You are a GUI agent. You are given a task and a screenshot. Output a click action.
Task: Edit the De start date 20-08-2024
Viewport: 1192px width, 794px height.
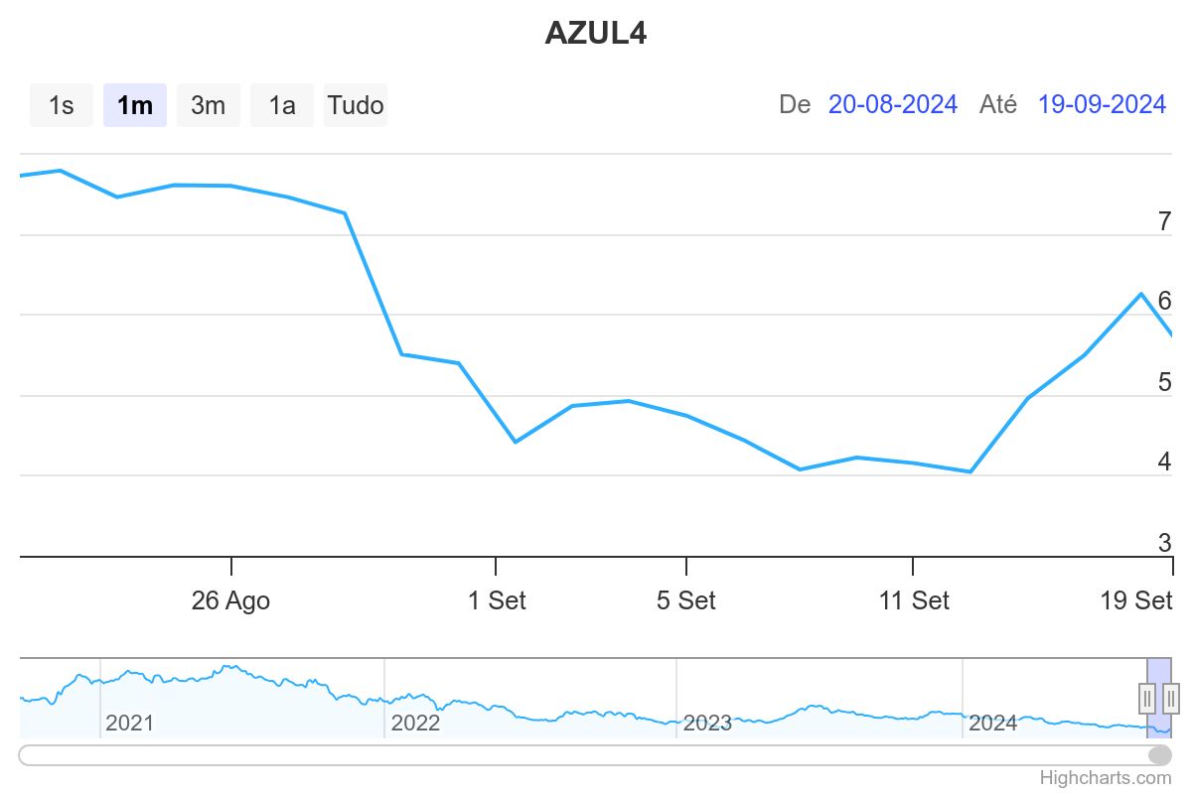[893, 104]
